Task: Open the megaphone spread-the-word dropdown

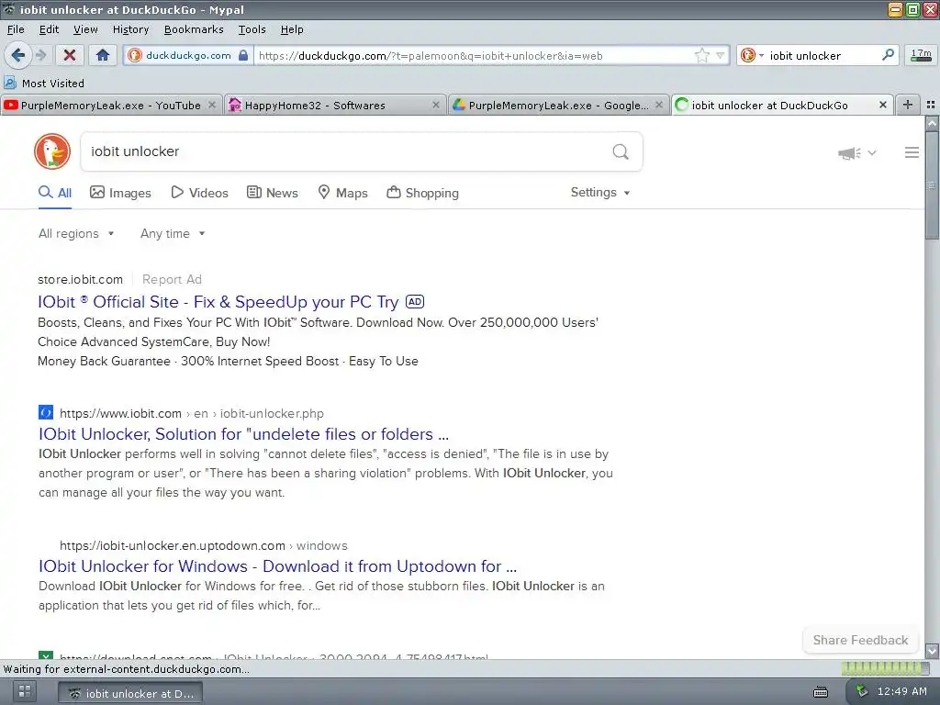Action: click(x=857, y=153)
